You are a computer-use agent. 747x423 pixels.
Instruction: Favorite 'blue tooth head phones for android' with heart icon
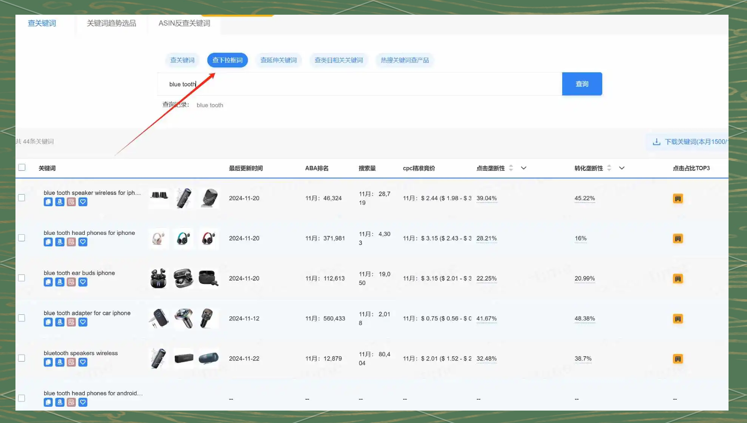83,402
